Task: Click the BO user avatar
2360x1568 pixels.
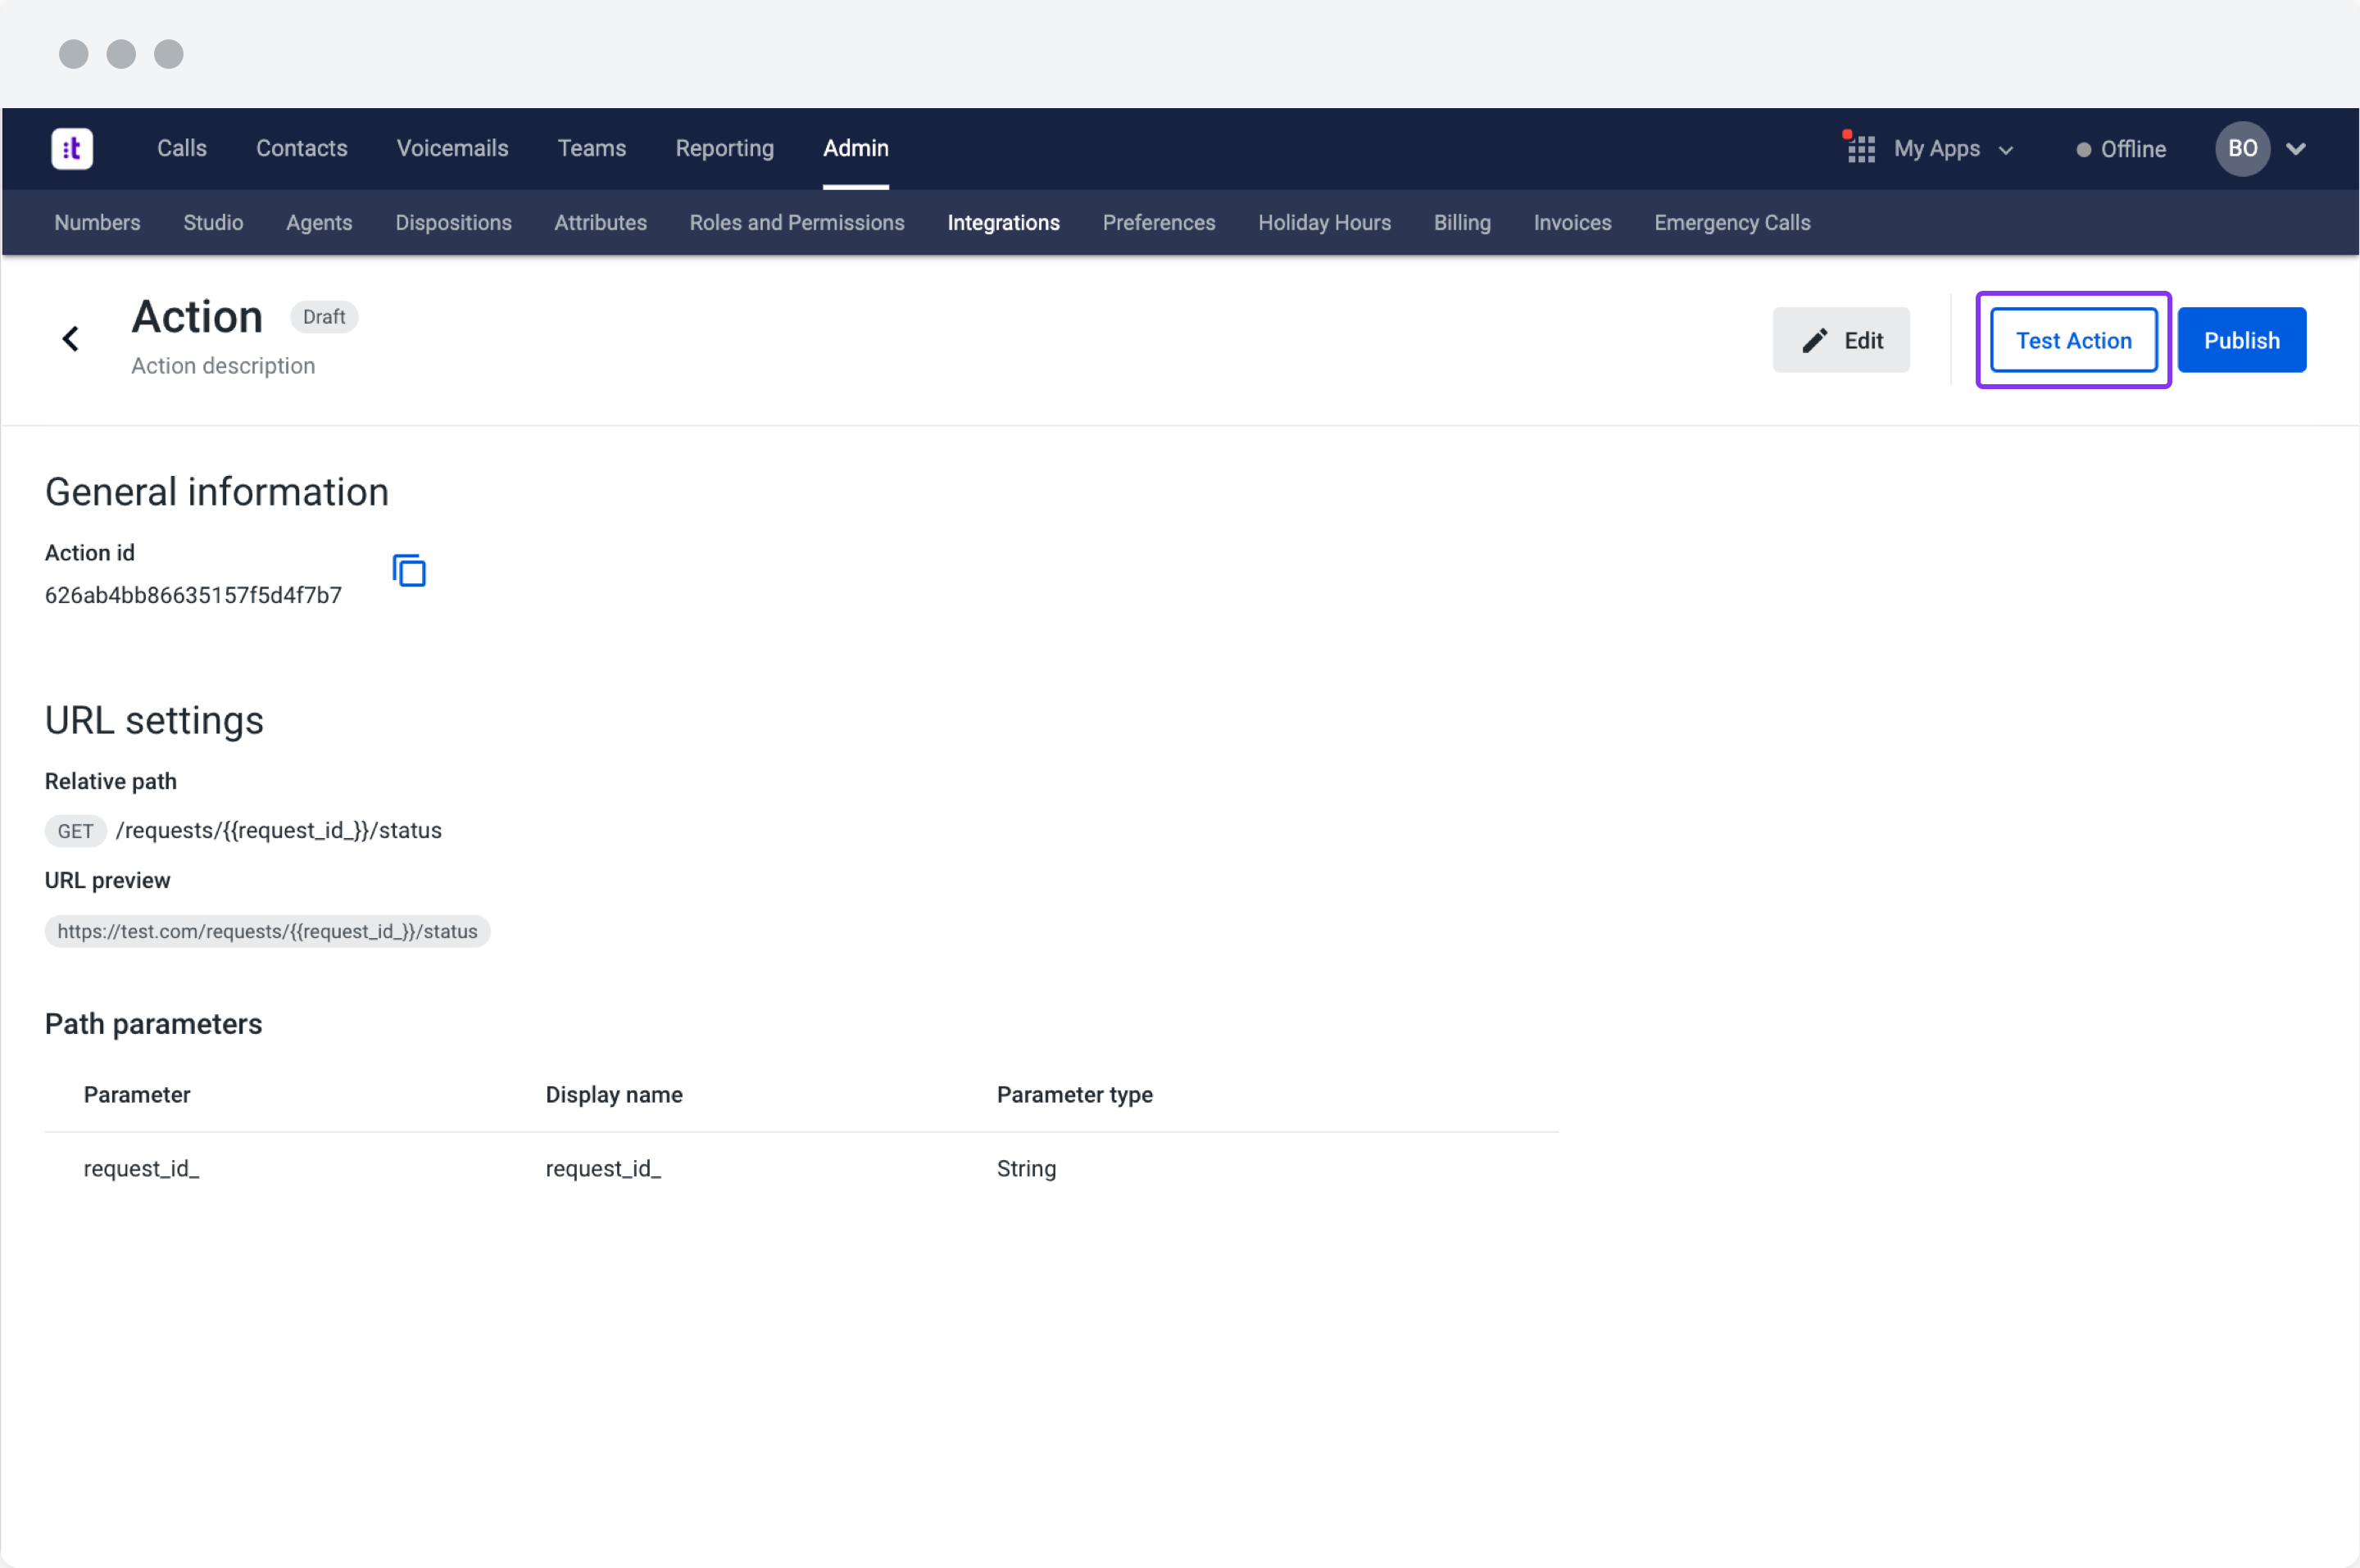Action: pyautogui.click(x=2241, y=149)
